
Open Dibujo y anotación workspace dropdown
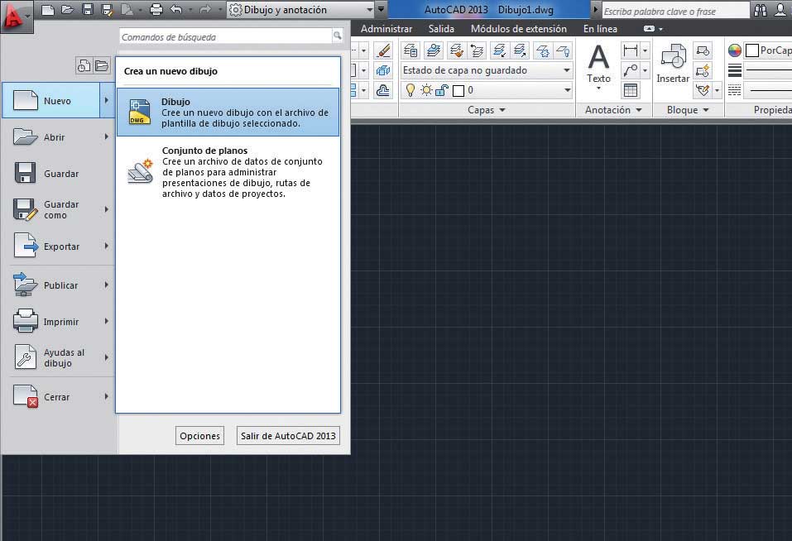point(301,10)
